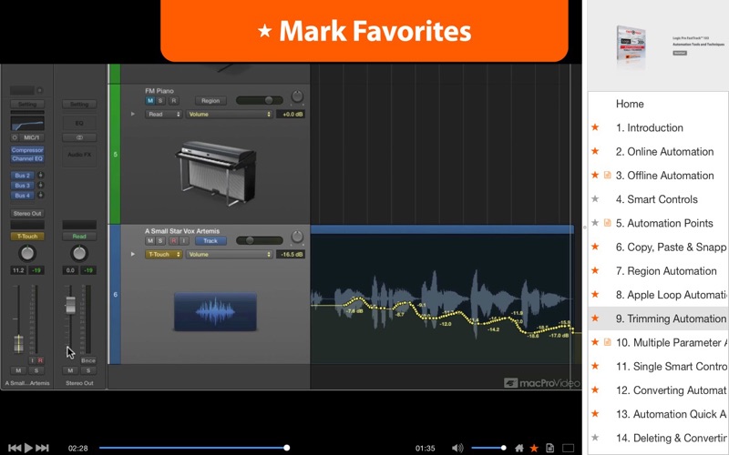The image size is (729, 455).
Task: Open chapter 1. Introduction
Action: click(650, 127)
